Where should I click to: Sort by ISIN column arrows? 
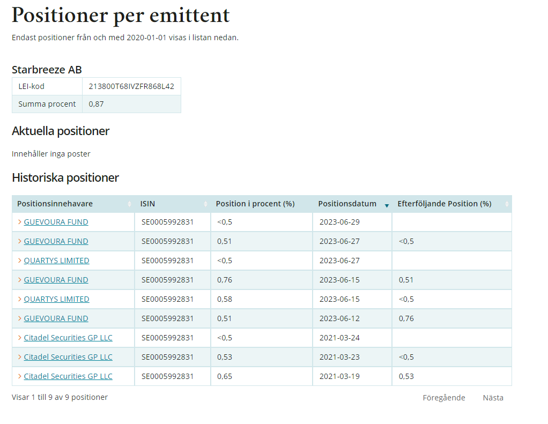205,204
